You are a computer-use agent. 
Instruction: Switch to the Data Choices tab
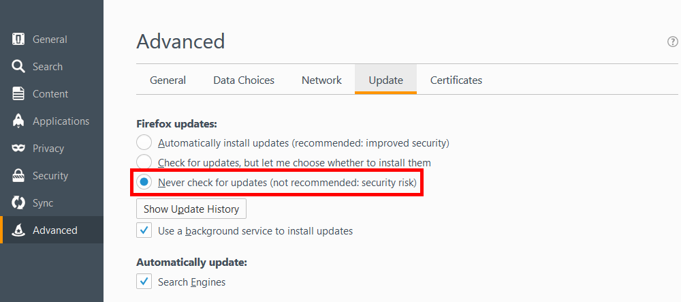(244, 80)
